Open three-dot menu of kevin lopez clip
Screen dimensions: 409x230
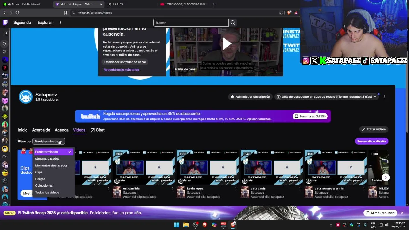click(236, 188)
